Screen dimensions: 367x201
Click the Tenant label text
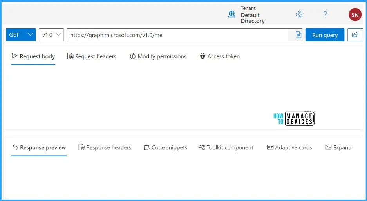pos(248,9)
